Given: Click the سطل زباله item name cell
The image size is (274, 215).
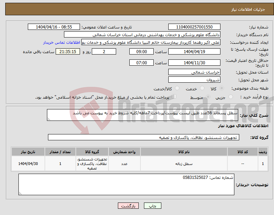Looking at the screenshot, I should (x=184, y=164).
